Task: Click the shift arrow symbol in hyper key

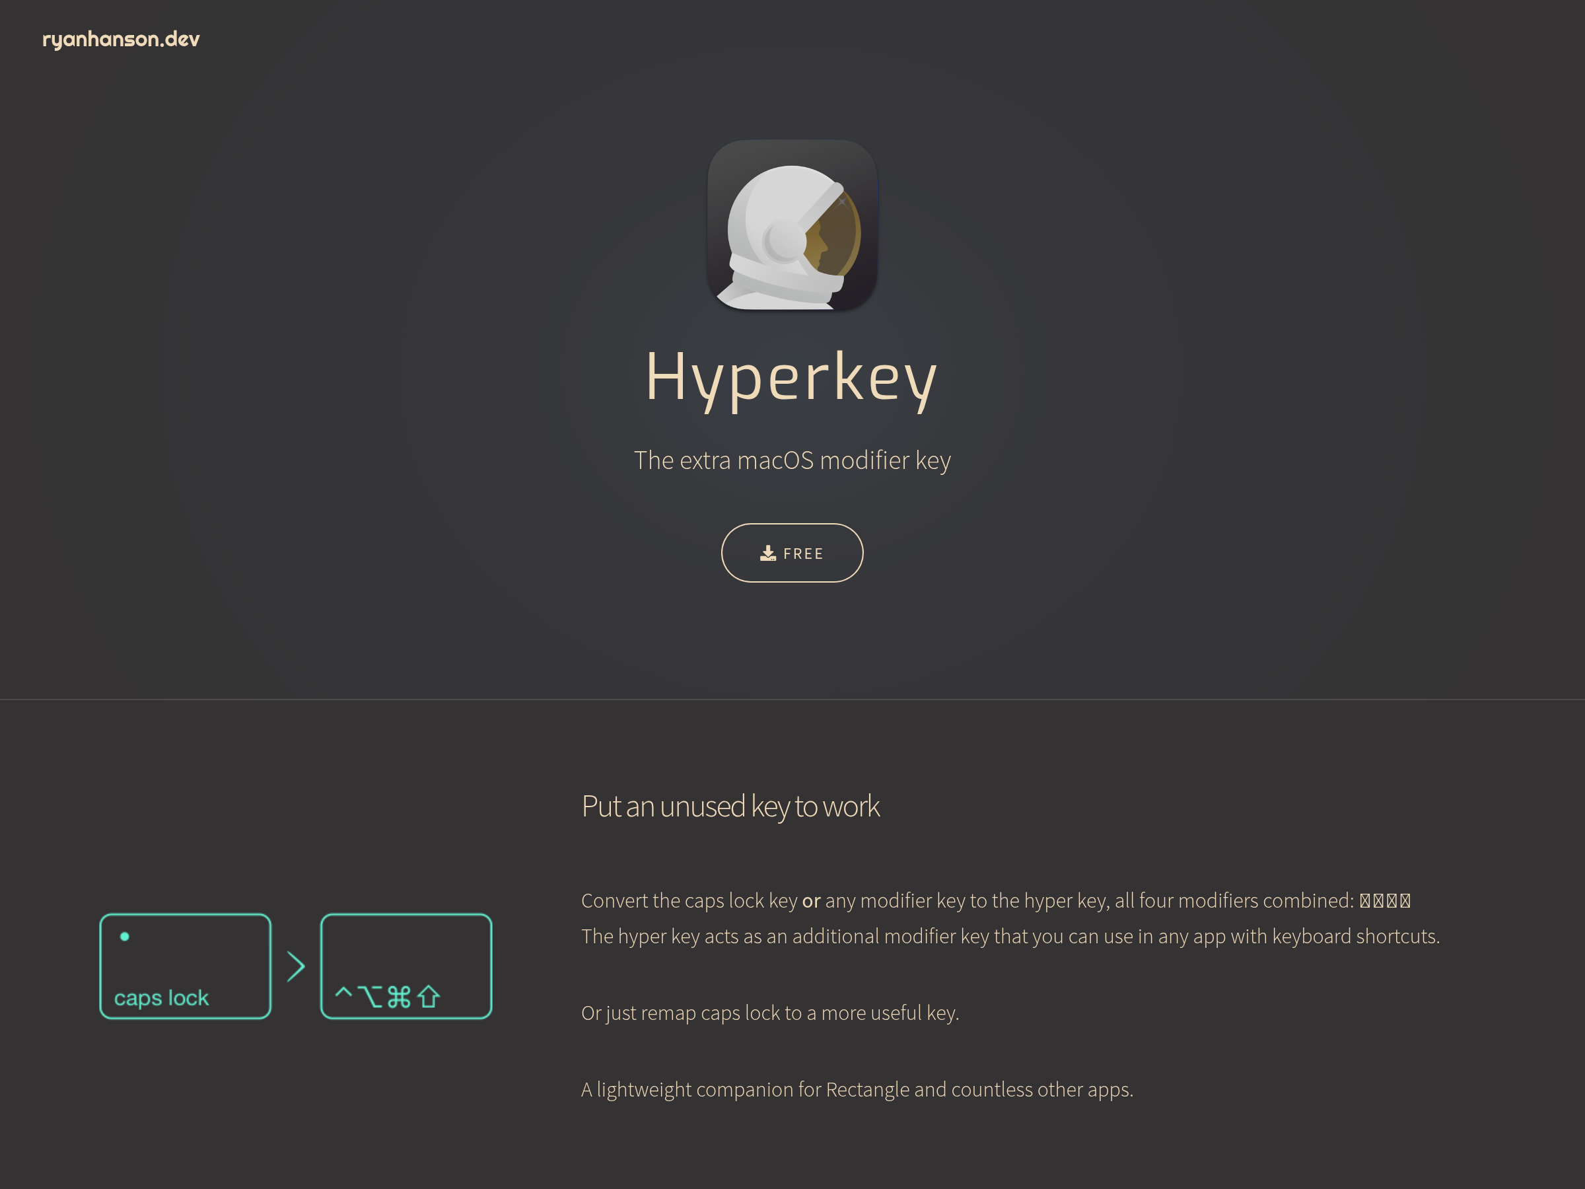Action: 429,997
